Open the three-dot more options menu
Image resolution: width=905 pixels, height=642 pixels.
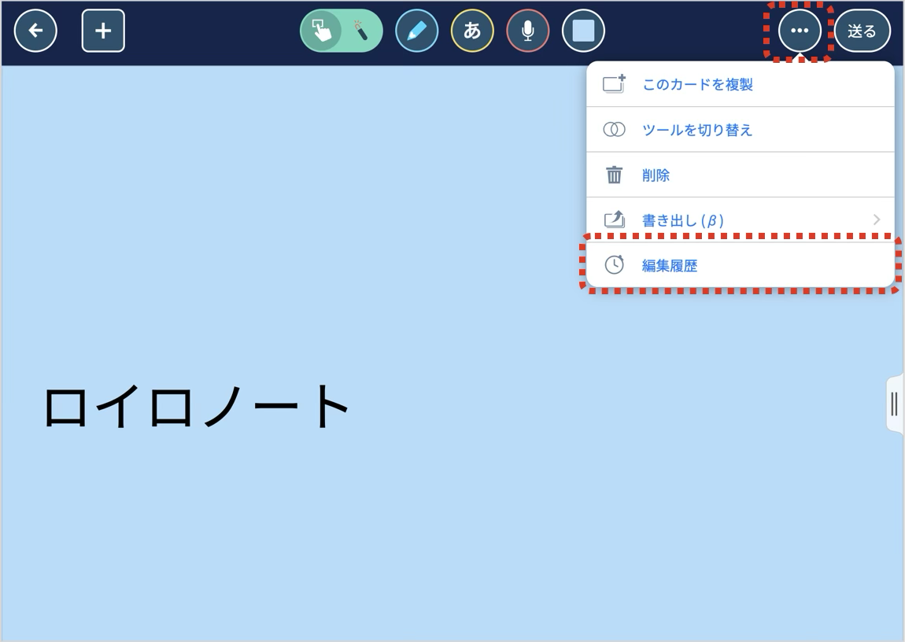[x=800, y=31]
